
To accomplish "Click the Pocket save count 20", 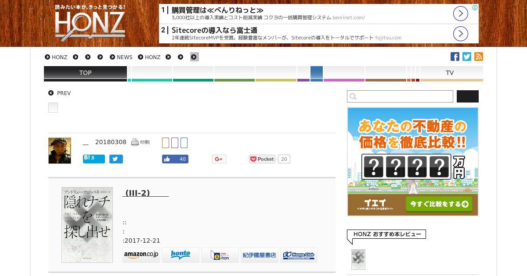I will (x=284, y=159).
